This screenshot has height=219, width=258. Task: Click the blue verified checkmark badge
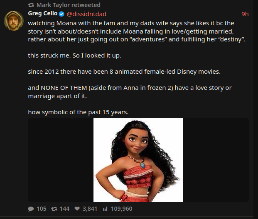click(x=61, y=14)
